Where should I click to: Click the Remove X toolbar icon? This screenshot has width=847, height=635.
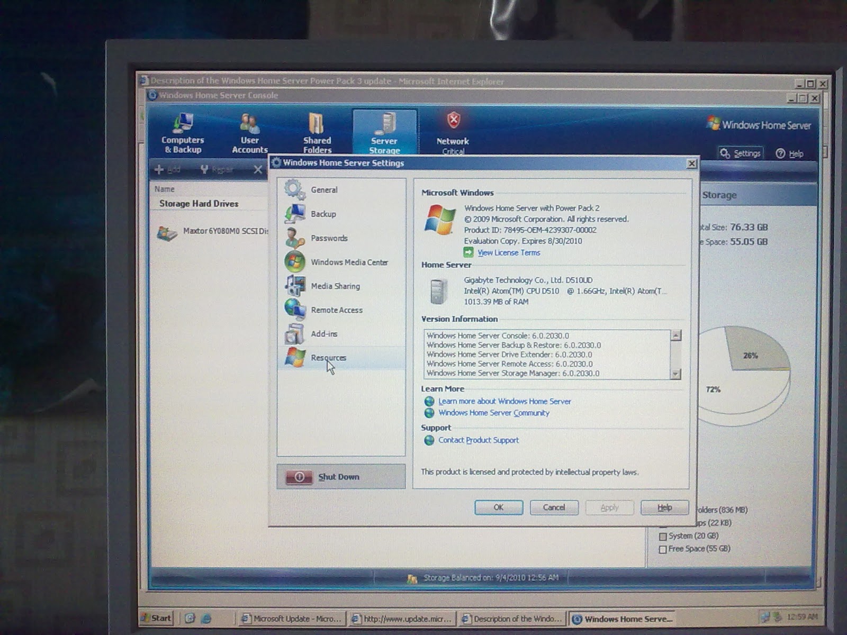point(258,169)
